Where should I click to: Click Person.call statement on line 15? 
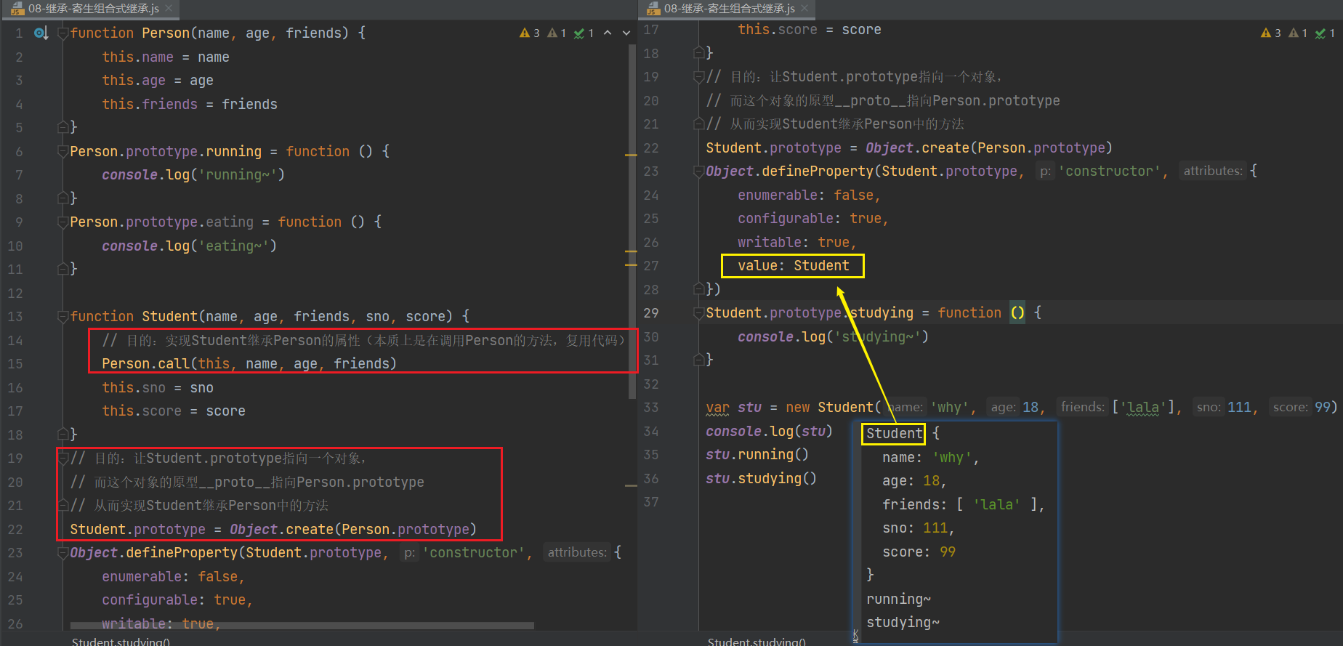click(x=249, y=363)
